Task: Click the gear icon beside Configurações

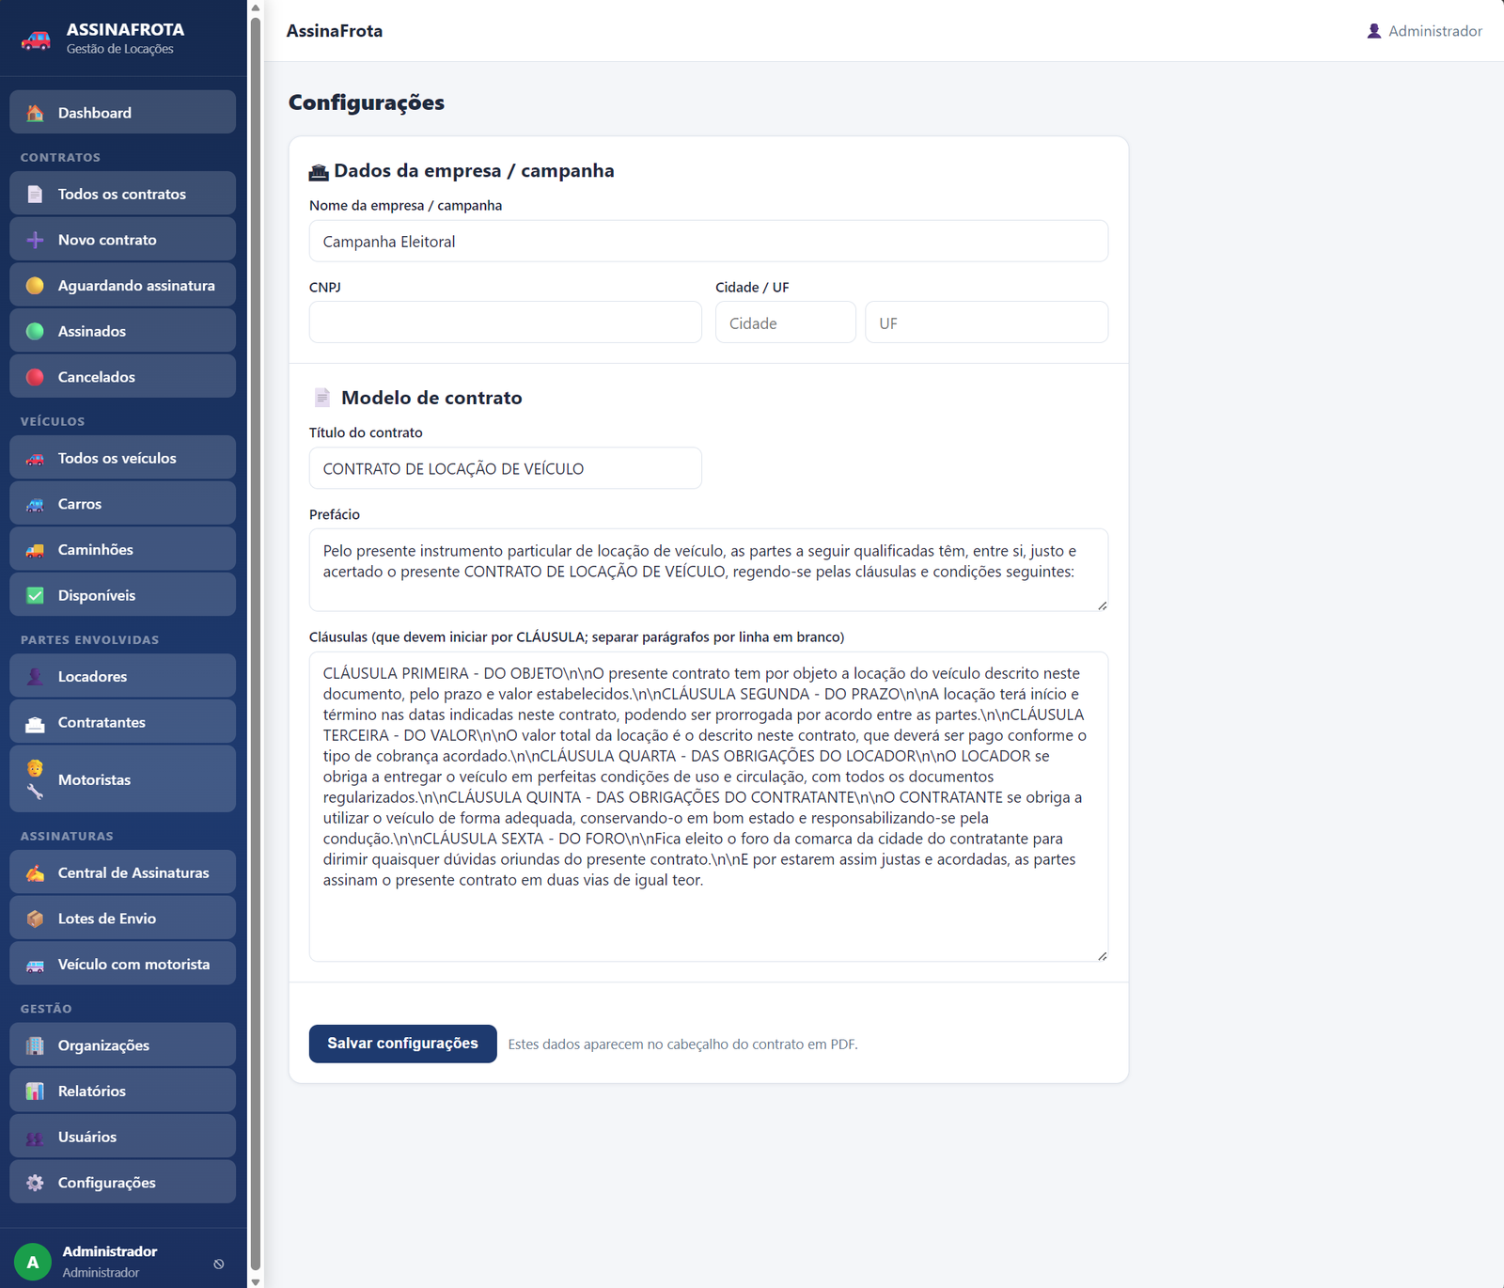Action: 35,1183
